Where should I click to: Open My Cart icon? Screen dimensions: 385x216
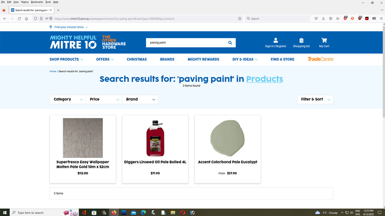(x=324, y=42)
